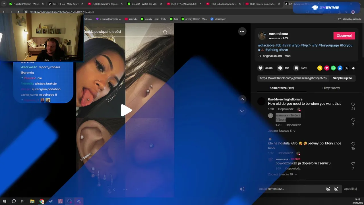Open File Explorer from the taskbar
This screenshot has height=205, width=364.
coord(32,201)
